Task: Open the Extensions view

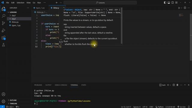Action: [3, 37]
